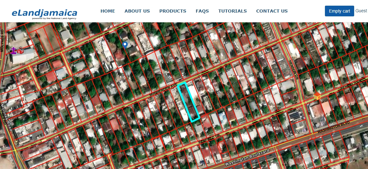
Task: Go to the ABOUT US page
Action: tap(137, 11)
